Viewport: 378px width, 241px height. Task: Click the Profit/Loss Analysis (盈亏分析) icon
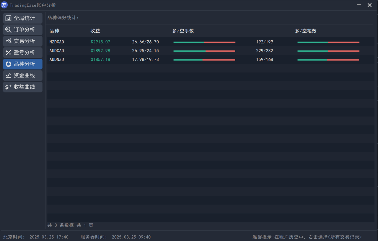click(x=8, y=52)
